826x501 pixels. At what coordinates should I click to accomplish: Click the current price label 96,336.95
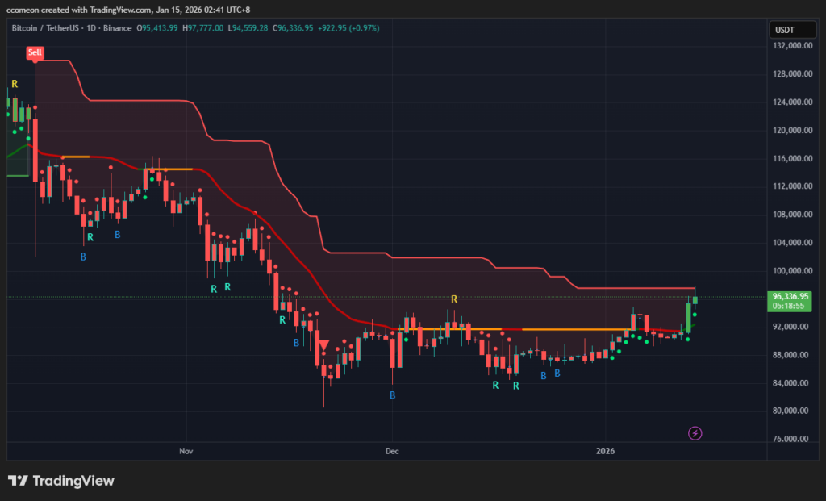pyautogui.click(x=790, y=296)
